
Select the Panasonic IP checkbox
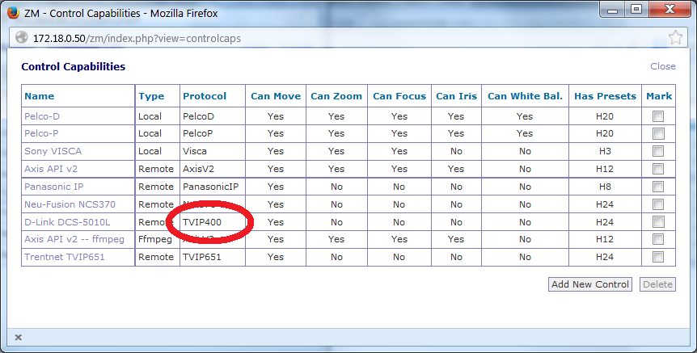pyautogui.click(x=658, y=187)
